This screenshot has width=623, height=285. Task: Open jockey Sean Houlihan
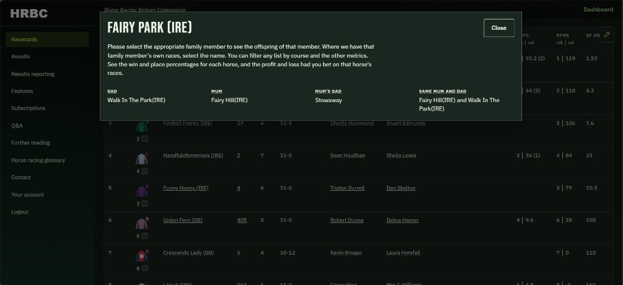(x=347, y=155)
